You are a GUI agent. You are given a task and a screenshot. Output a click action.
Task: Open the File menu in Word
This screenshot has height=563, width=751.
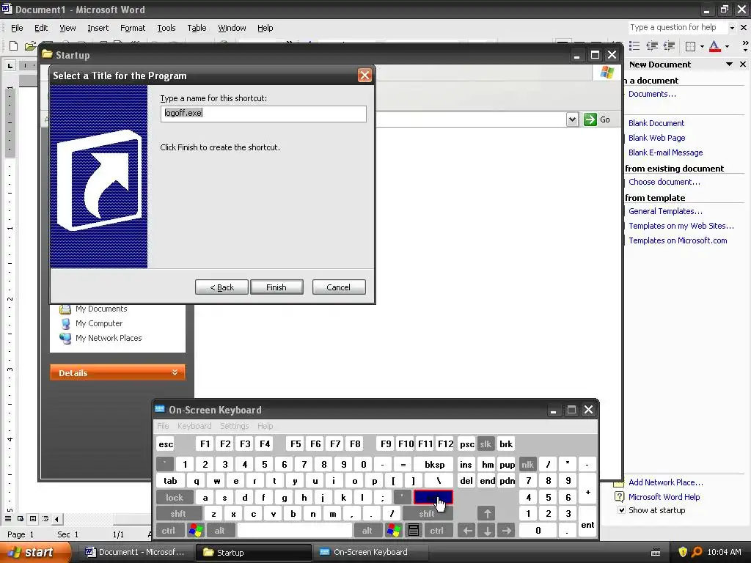point(17,28)
